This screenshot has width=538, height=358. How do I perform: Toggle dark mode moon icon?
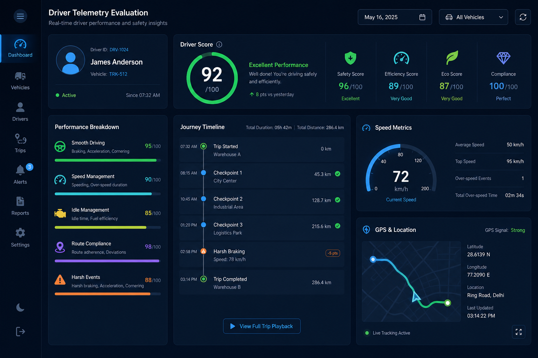[x=20, y=307]
